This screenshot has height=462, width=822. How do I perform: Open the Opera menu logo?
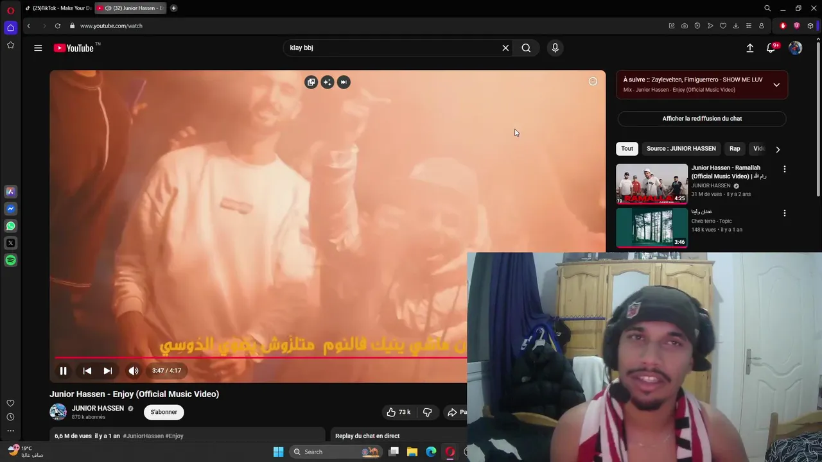point(10,10)
